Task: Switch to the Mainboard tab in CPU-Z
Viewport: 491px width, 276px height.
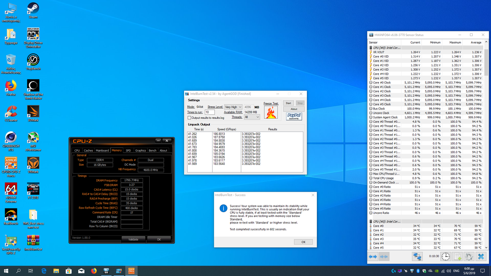Action: 102,151
